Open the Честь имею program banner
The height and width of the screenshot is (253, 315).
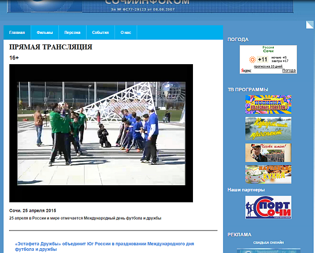tap(268, 152)
